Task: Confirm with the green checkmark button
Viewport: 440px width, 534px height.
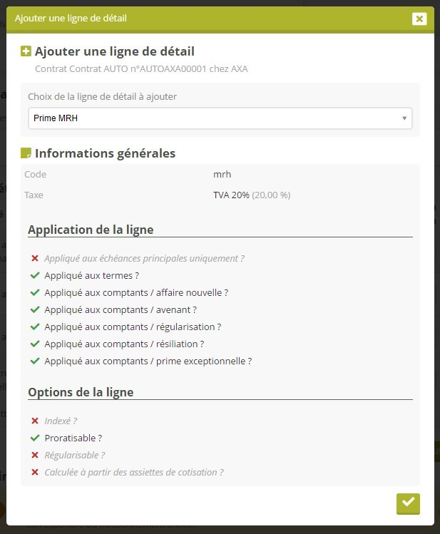Action: coord(408,503)
